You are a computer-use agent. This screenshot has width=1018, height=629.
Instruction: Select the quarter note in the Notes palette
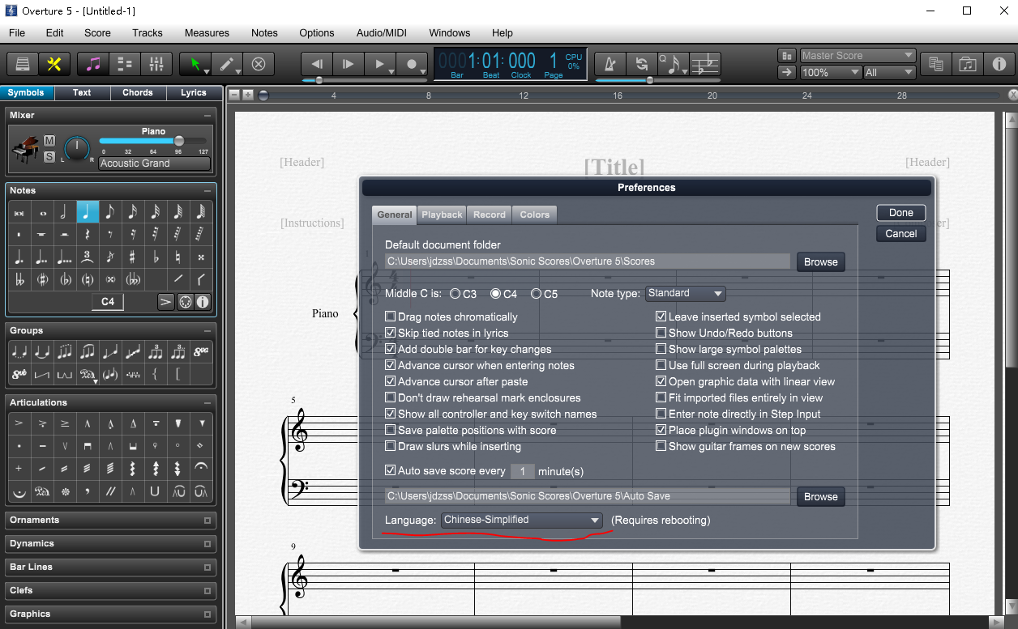[87, 212]
